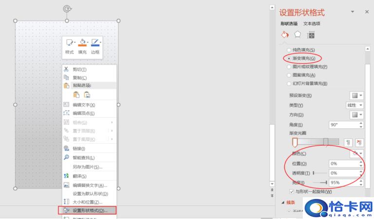Choose 剪切(T) from the context menu
This screenshot has width=374, height=219.
[x=79, y=69]
